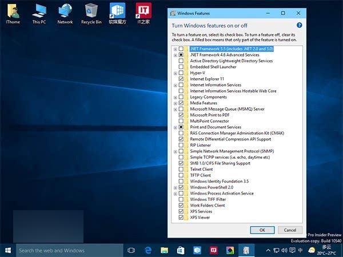Launch Microsoft Edge from the taskbar
The image size is (343, 257).
[147, 250]
